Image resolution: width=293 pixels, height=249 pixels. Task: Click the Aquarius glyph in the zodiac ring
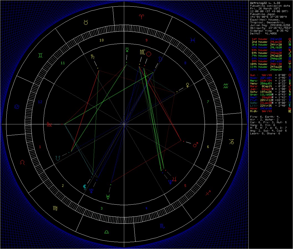(226, 86)
